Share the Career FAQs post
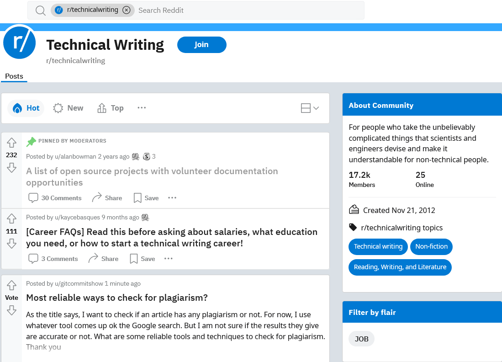 [x=103, y=258]
